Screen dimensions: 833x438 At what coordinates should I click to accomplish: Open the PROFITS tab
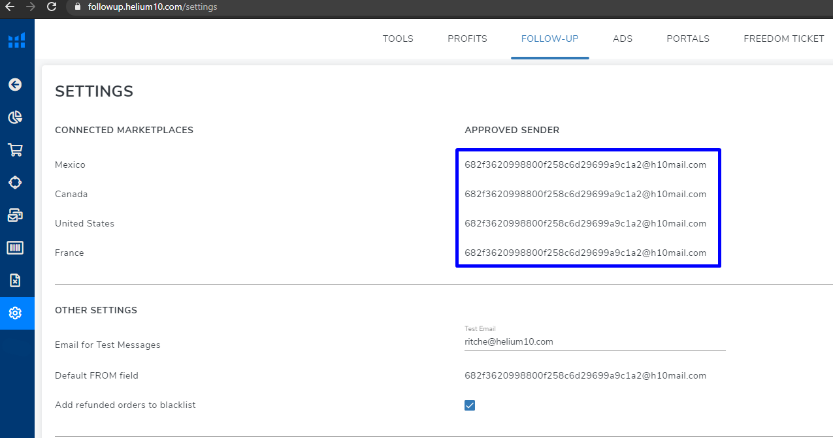467,39
